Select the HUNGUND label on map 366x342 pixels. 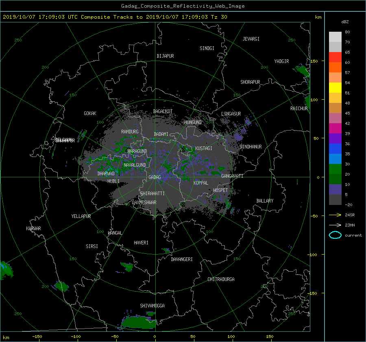click(193, 122)
